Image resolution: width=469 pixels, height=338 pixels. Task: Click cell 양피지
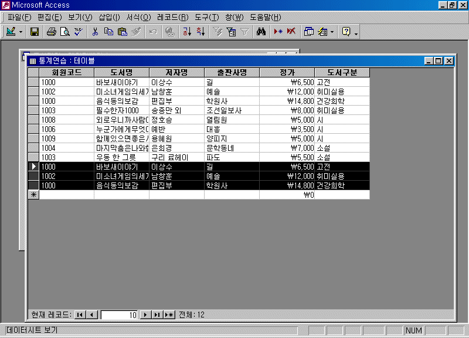tap(232, 138)
